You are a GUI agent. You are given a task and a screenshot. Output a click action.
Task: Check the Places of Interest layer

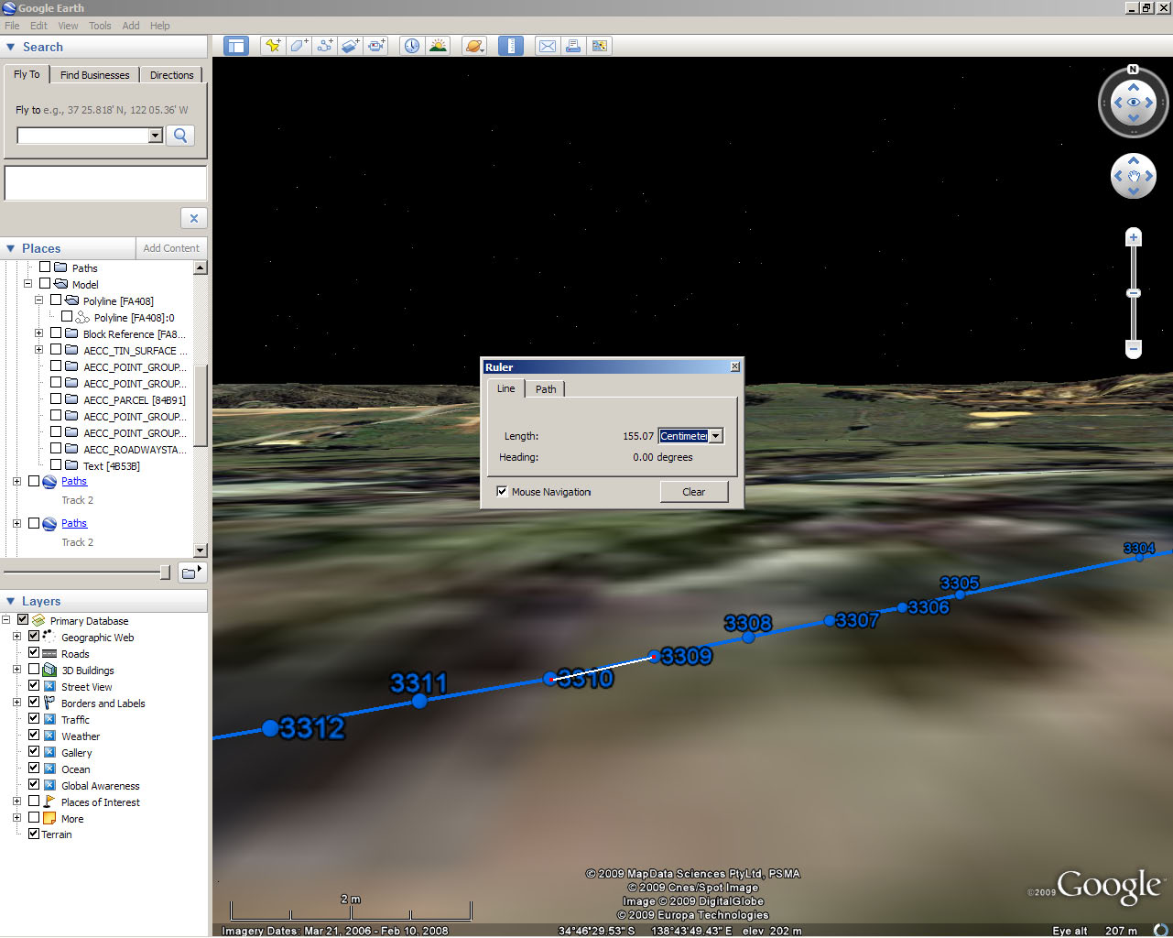tap(34, 802)
